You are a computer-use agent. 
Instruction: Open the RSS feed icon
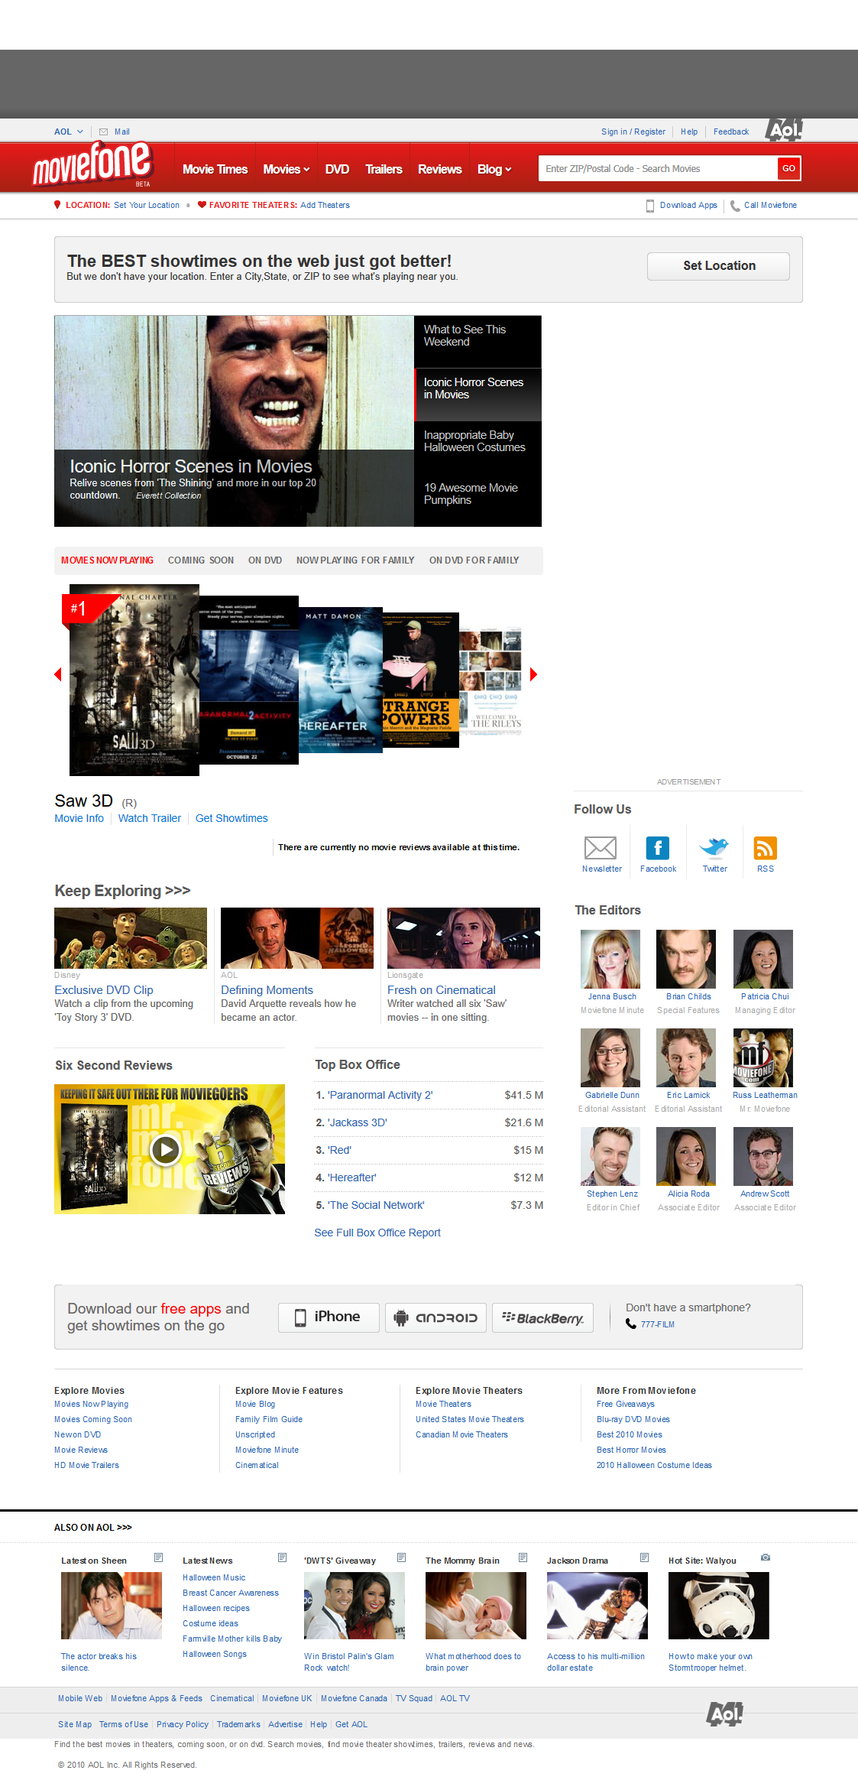765,847
